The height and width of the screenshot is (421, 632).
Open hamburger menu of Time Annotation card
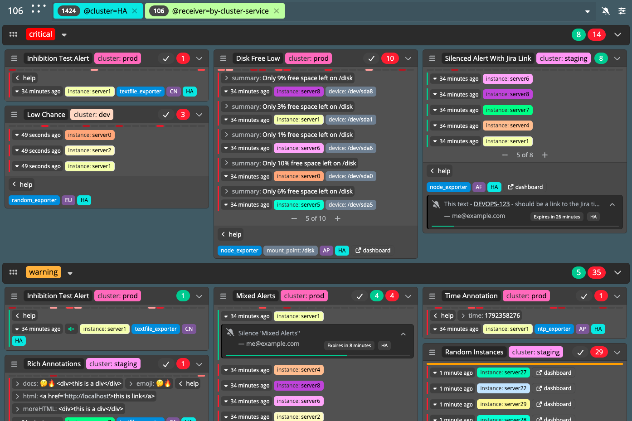coord(432,296)
